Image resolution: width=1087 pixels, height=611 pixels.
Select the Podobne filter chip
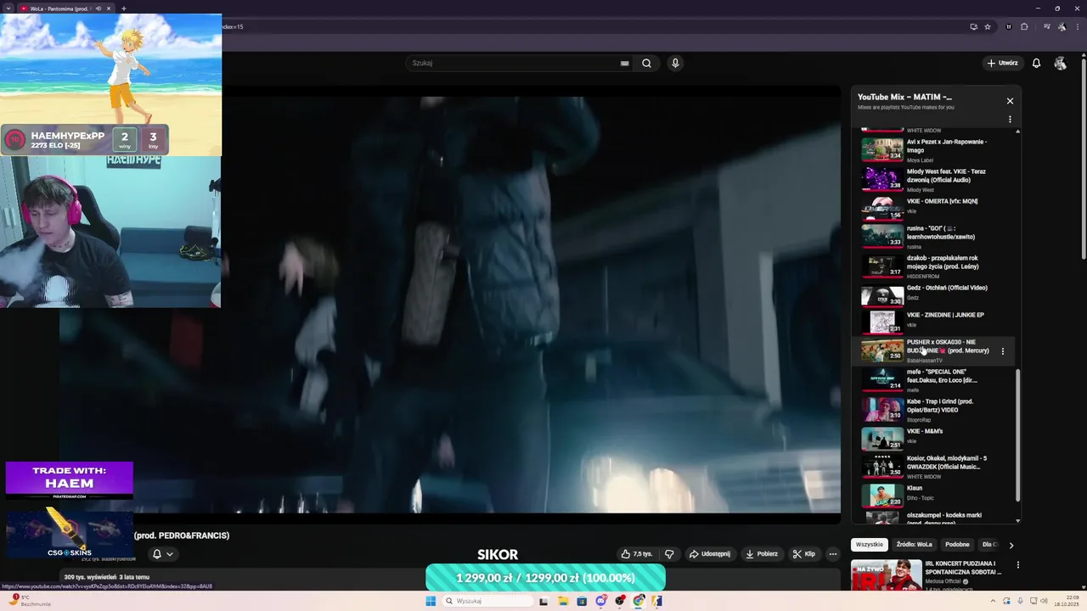[957, 545]
